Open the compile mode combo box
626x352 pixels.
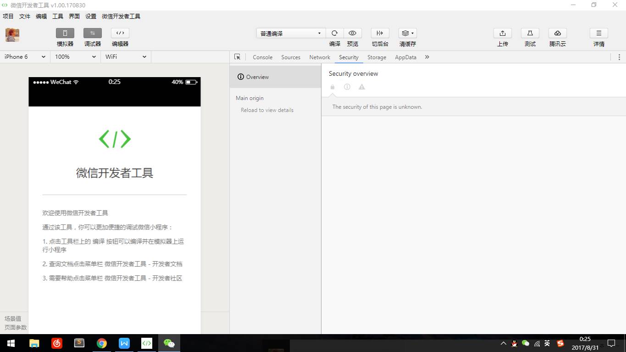(291, 34)
